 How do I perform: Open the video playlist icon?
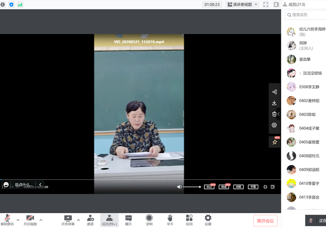[273, 187]
